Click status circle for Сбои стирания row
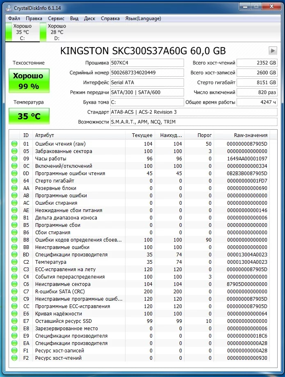 (x=14, y=233)
